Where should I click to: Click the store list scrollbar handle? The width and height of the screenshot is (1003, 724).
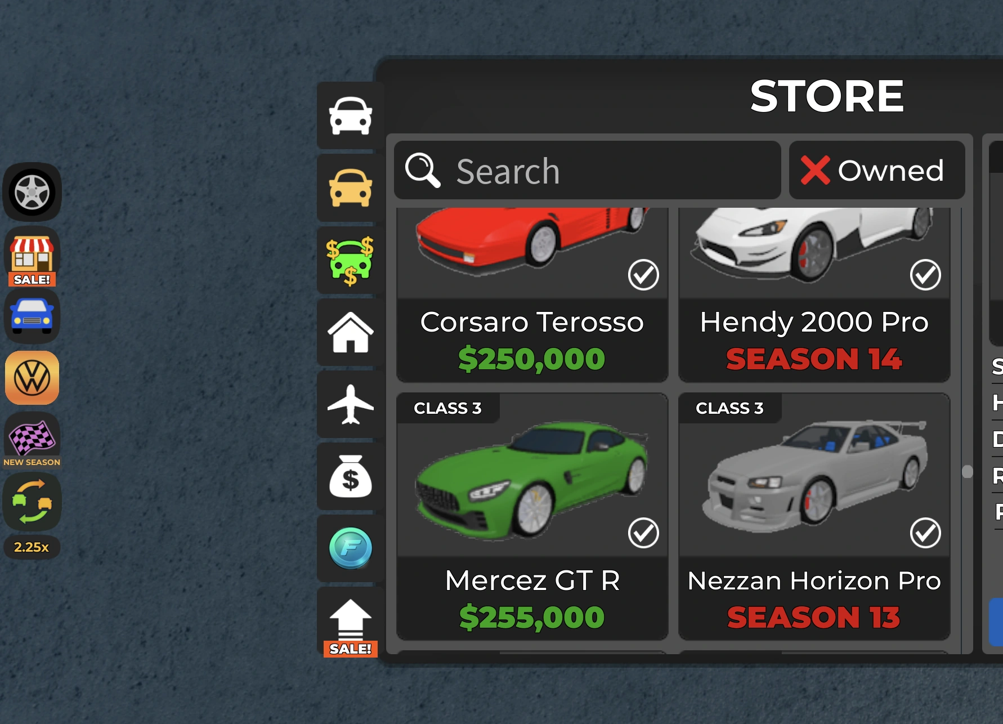click(x=967, y=472)
